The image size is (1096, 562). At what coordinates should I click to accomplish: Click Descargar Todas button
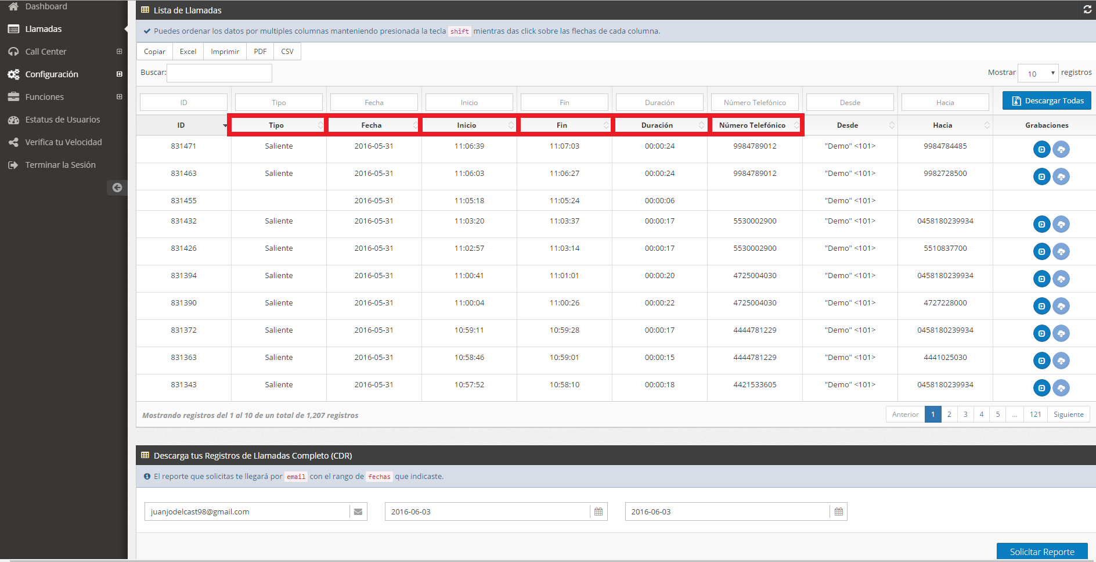(x=1047, y=100)
